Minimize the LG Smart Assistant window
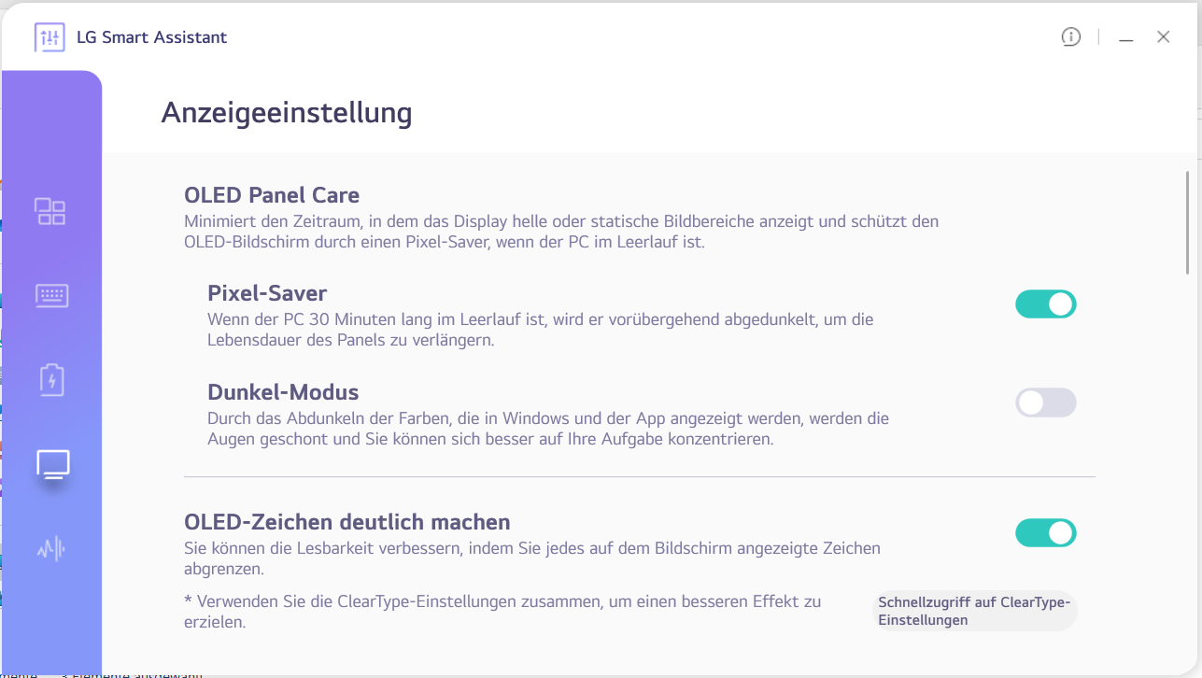 pyautogui.click(x=1126, y=38)
